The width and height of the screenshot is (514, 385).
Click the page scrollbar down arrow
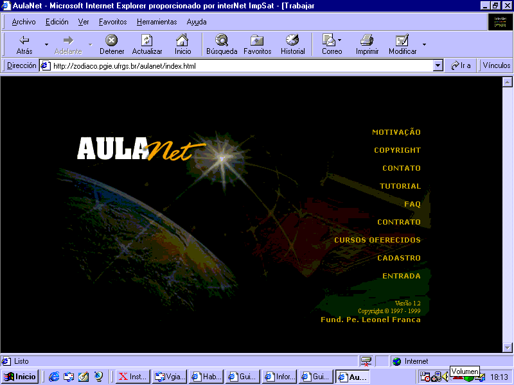click(507, 347)
